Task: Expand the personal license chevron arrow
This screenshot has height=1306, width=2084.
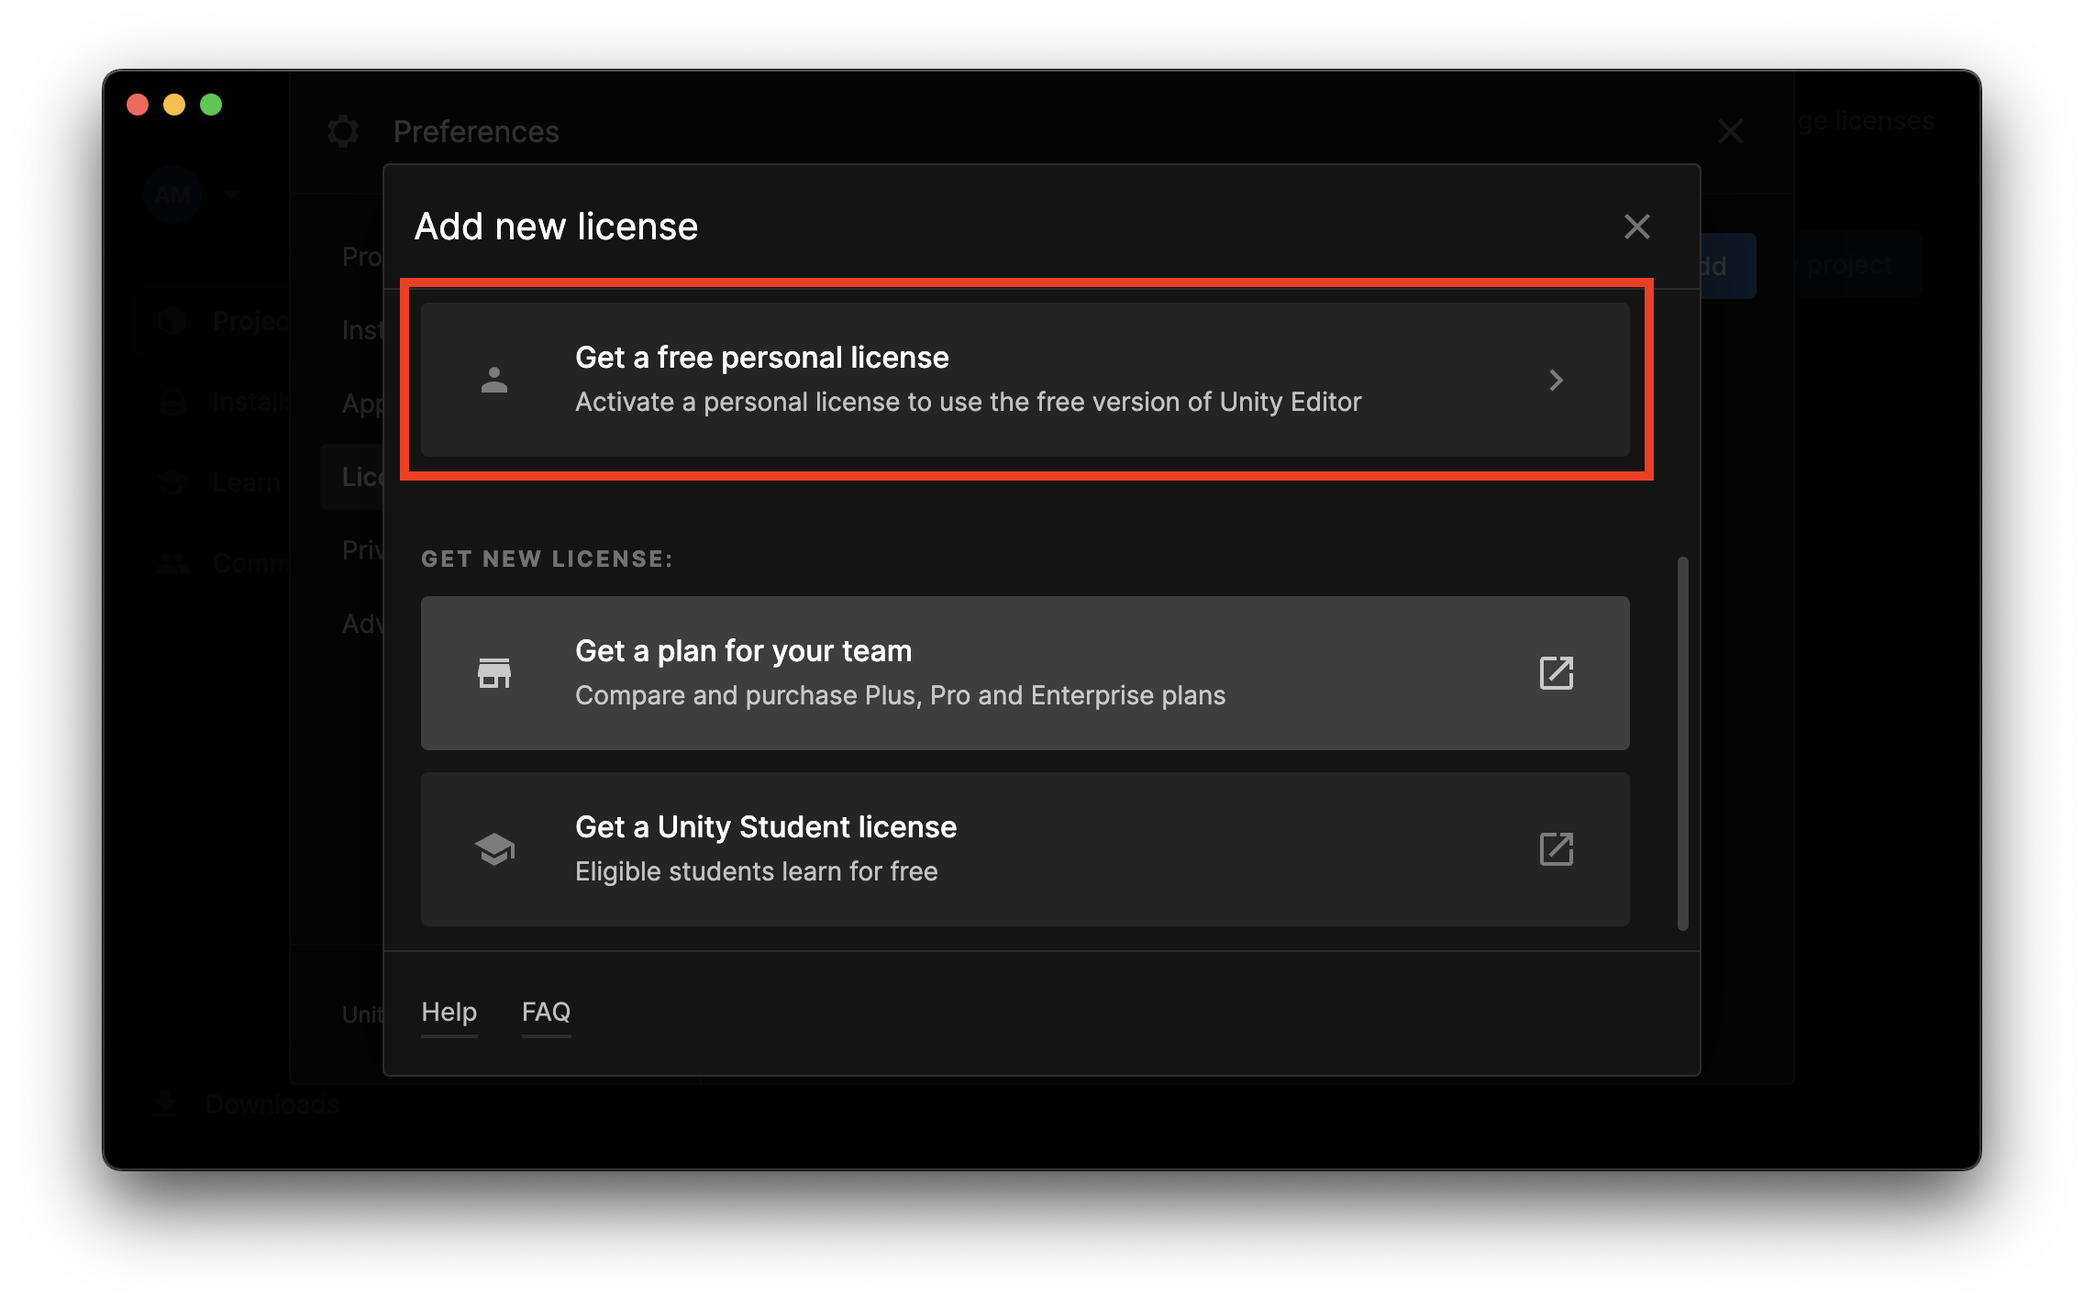Action: 1556,380
